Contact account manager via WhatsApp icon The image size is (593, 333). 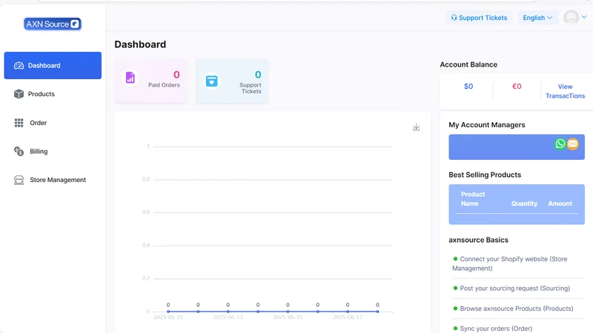pos(560,144)
